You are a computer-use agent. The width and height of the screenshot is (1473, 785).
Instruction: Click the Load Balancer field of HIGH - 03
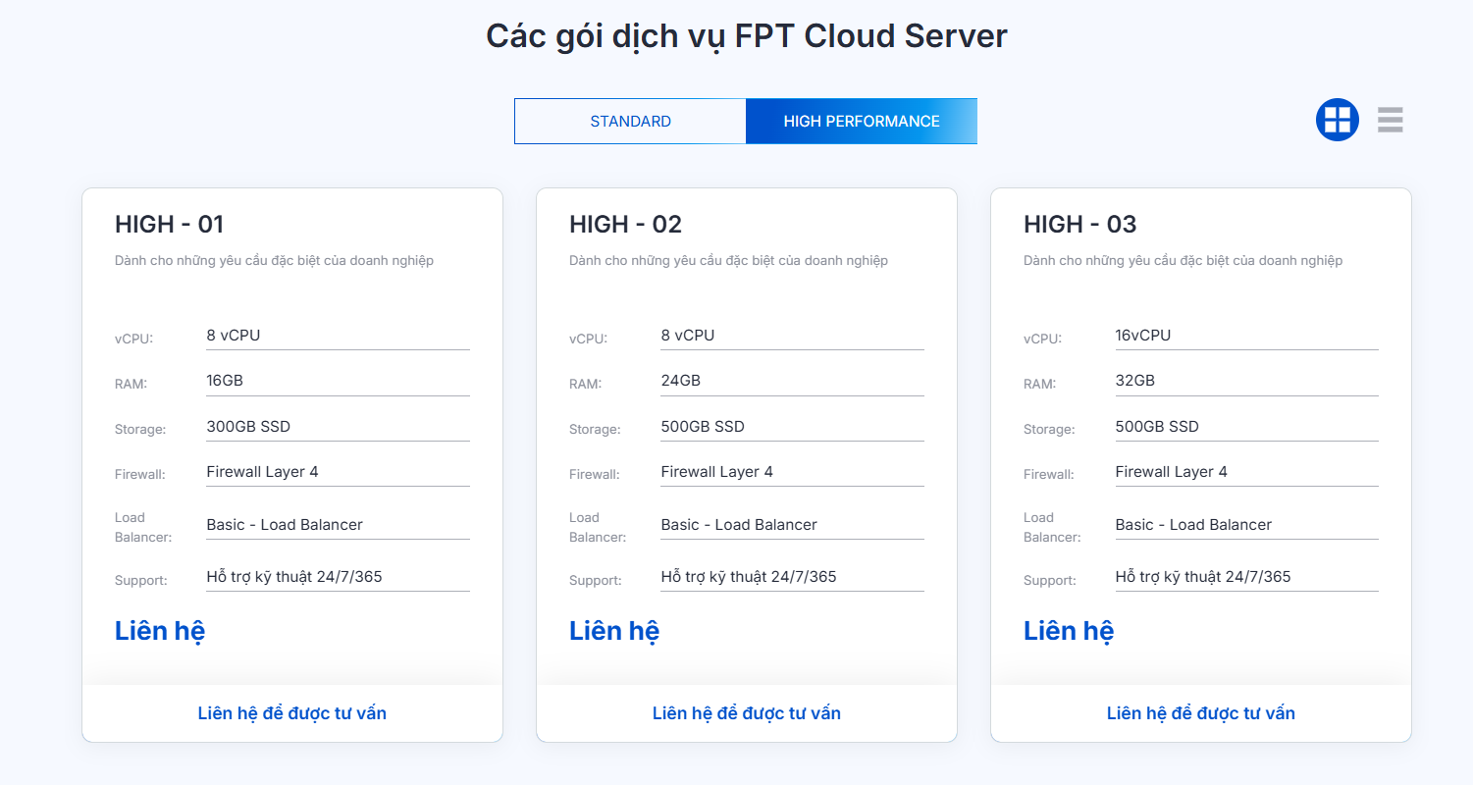(1246, 524)
